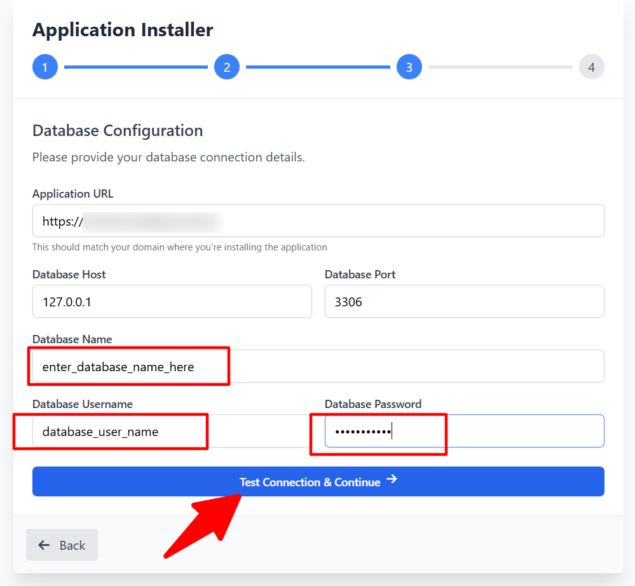Click the Application Installer title
This screenshot has height=586, width=635.
[122, 29]
